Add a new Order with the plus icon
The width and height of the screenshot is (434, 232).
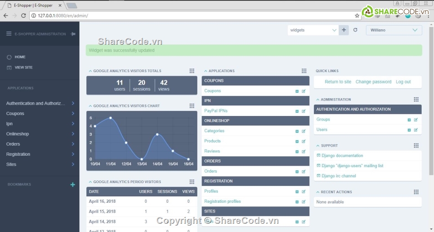pos(297,172)
